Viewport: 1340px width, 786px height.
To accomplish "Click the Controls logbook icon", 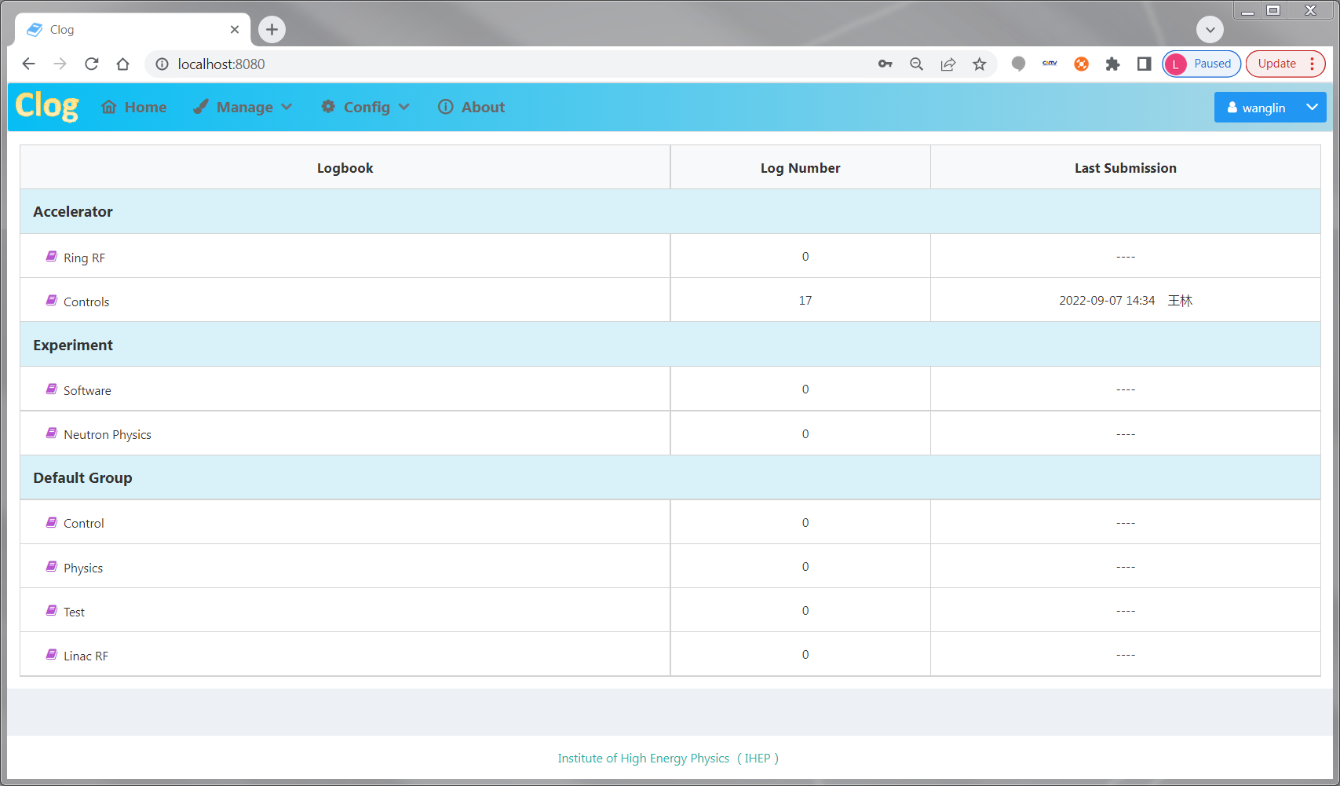I will 52,300.
